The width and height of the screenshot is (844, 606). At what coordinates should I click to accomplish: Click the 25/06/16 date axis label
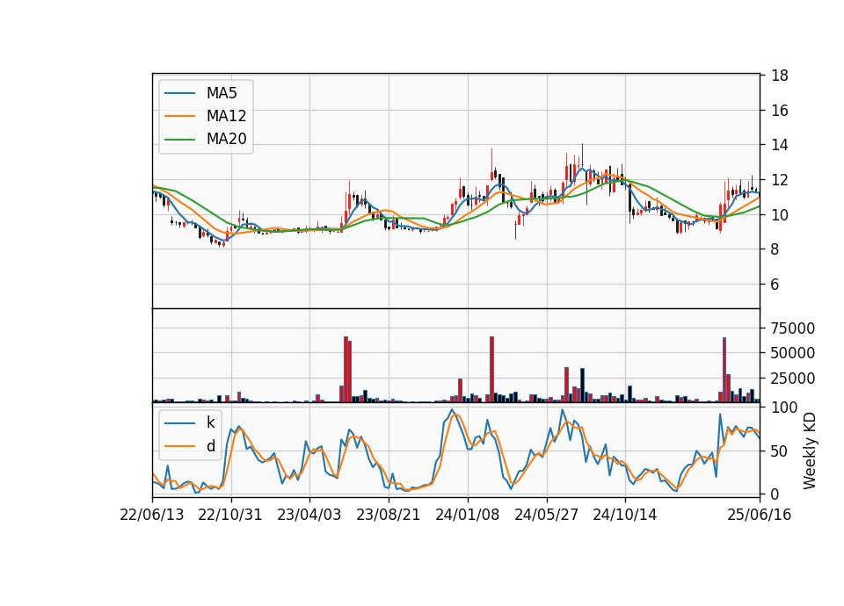(760, 515)
